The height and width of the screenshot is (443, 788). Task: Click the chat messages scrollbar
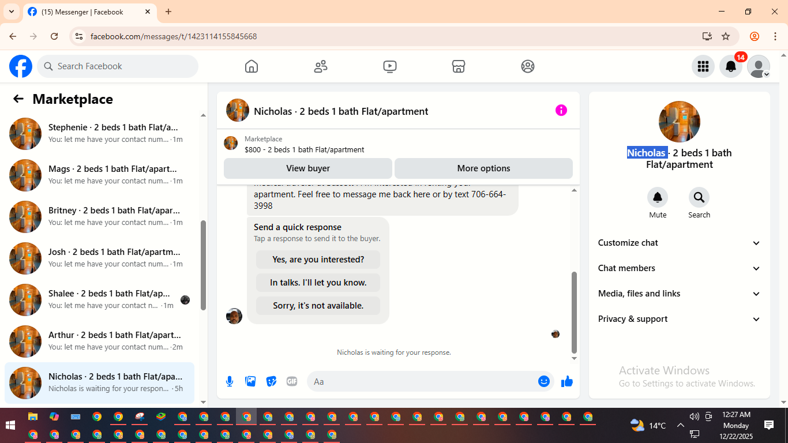(x=574, y=312)
